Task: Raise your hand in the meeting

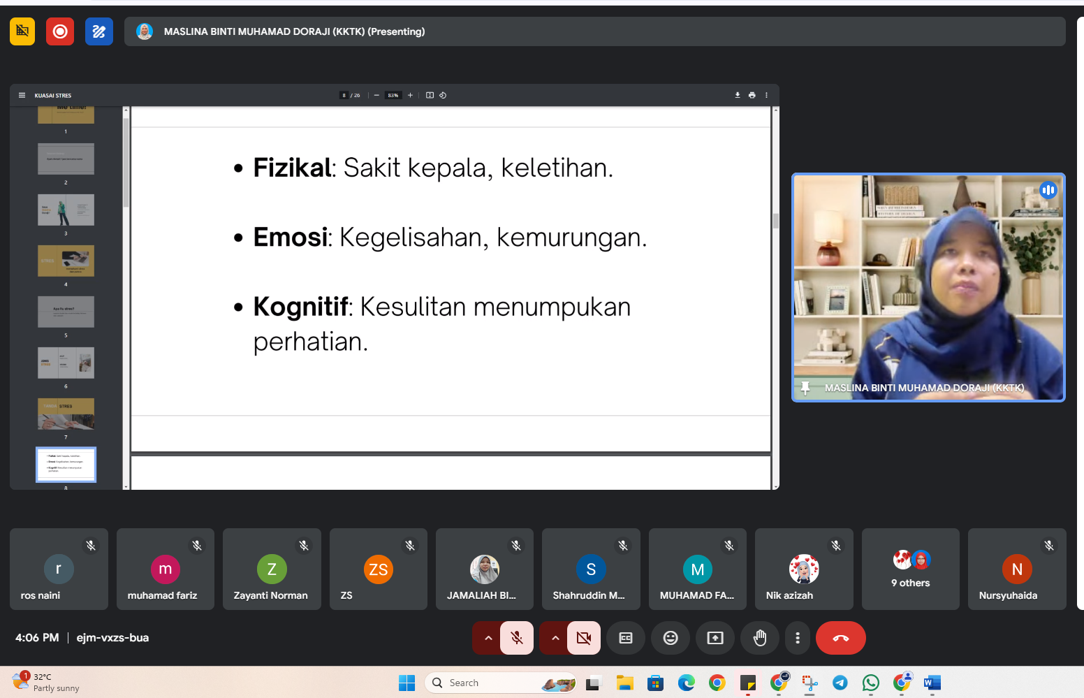Action: tap(760, 638)
